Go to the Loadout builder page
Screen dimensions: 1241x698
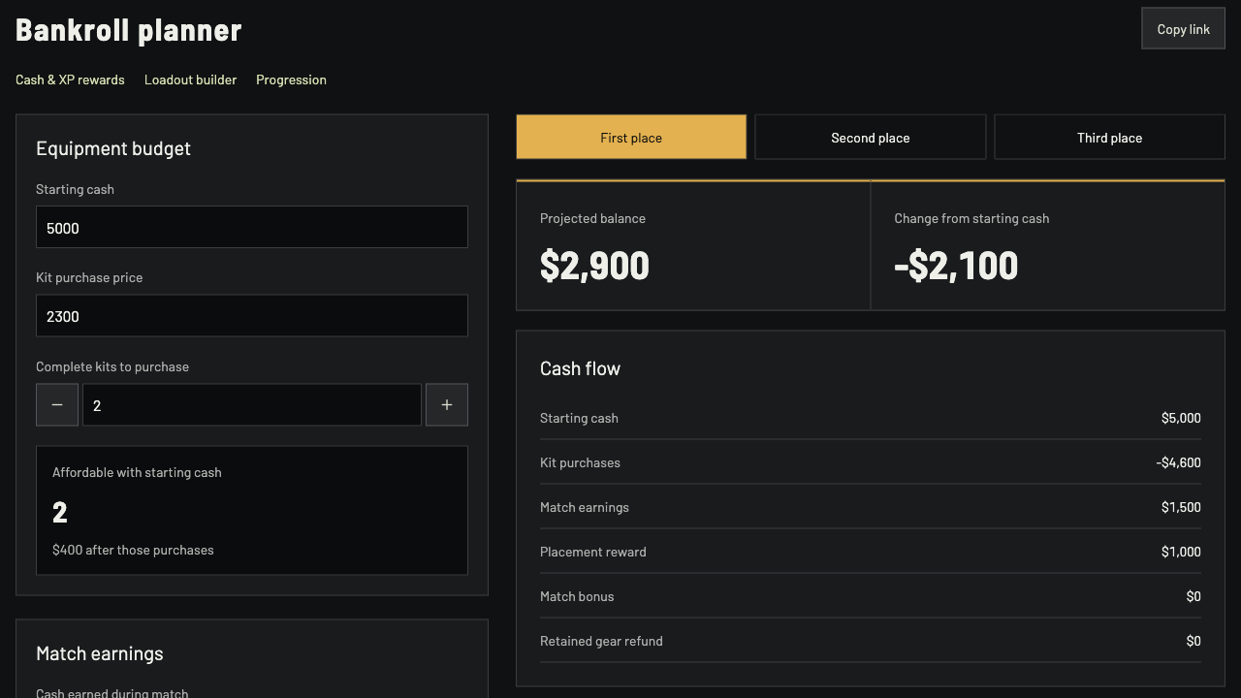coord(190,79)
